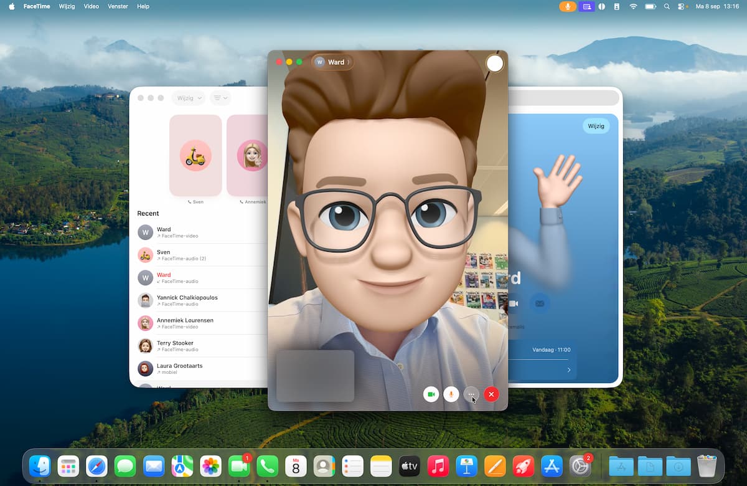747x486 pixels.
Task: Turn off the camera during the call
Action: pyautogui.click(x=431, y=394)
